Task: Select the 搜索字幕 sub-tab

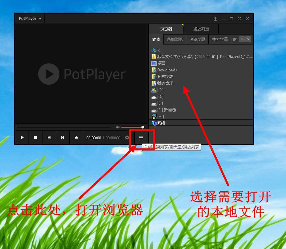Action: pos(220,40)
